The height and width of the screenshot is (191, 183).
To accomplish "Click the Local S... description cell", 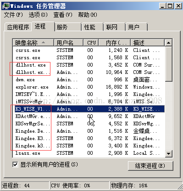I will [146, 153].
